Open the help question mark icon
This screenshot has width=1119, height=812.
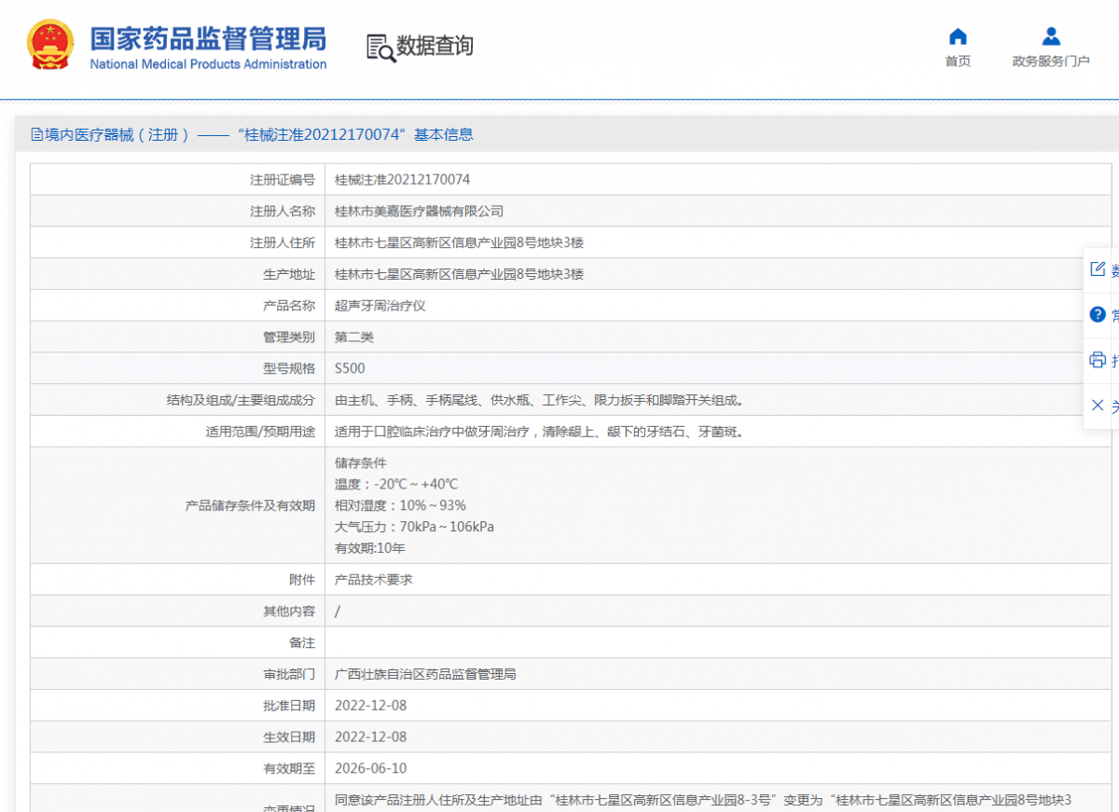tap(1098, 314)
